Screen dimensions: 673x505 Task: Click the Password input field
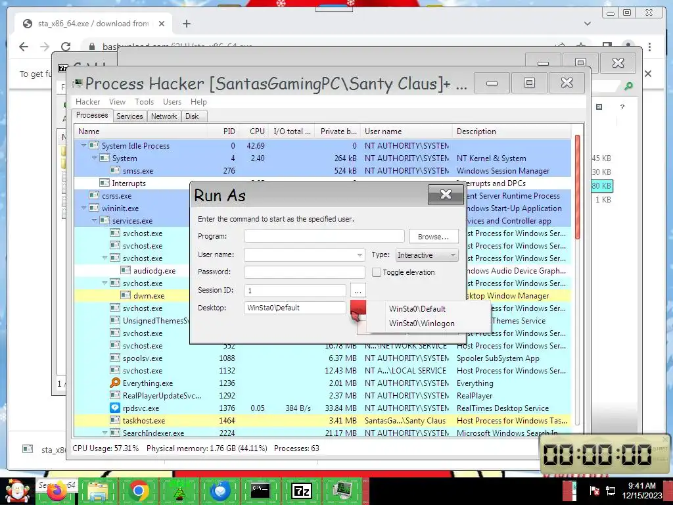(x=304, y=272)
